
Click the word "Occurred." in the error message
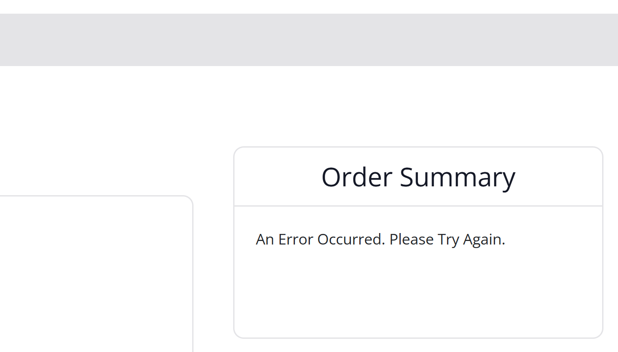pyautogui.click(x=351, y=239)
